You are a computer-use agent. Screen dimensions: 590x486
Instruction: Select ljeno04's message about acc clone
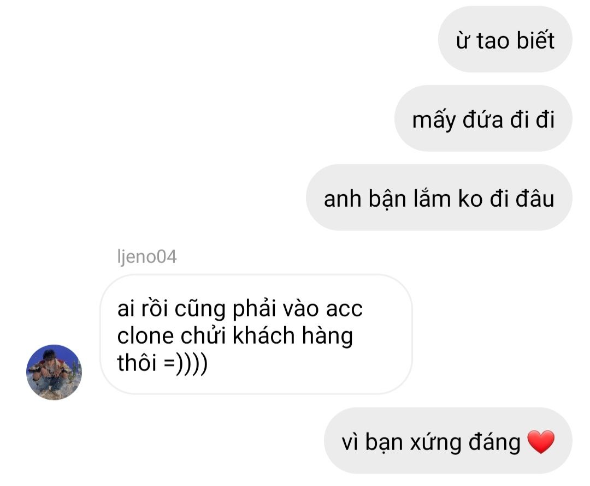pyautogui.click(x=256, y=334)
